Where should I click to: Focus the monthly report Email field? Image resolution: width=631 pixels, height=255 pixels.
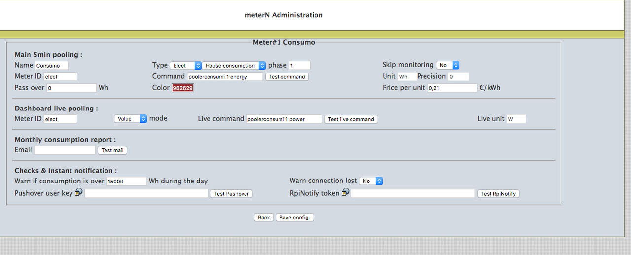(65, 150)
